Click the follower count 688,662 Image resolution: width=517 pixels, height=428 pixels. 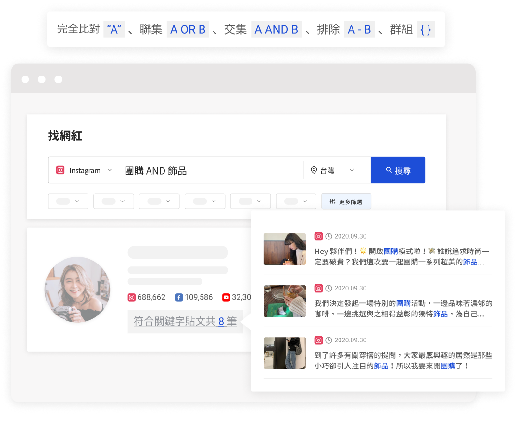(151, 297)
